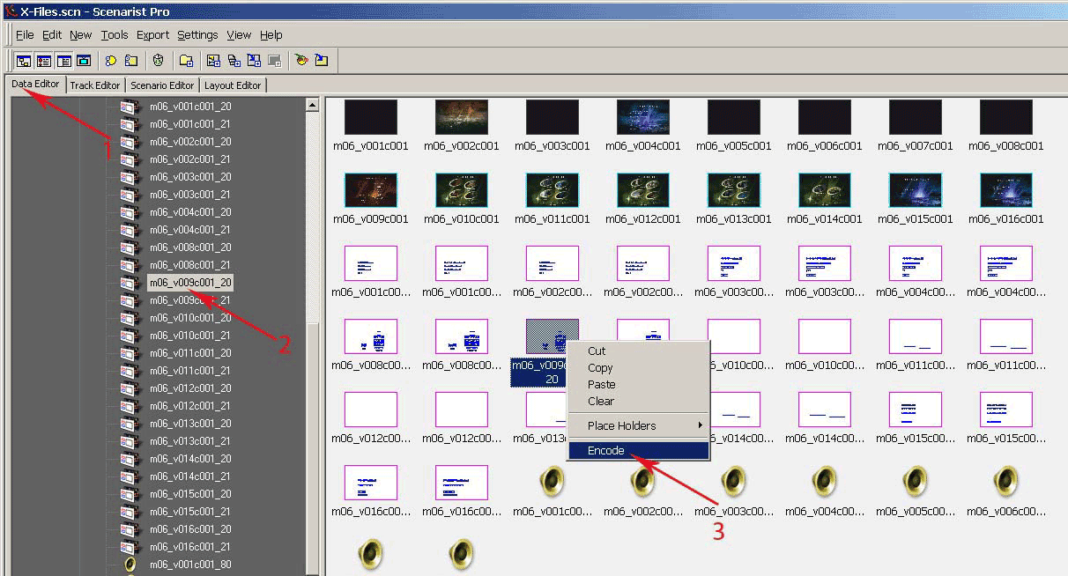Click the asset icon beside m06_v001c001_20

click(130, 107)
